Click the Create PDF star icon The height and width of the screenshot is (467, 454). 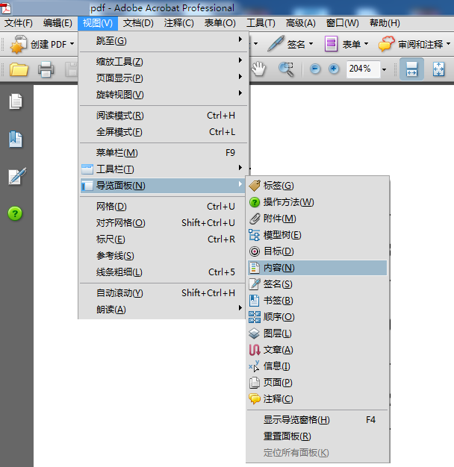(18, 44)
